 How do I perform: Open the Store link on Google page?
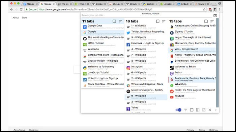pos(24,18)
